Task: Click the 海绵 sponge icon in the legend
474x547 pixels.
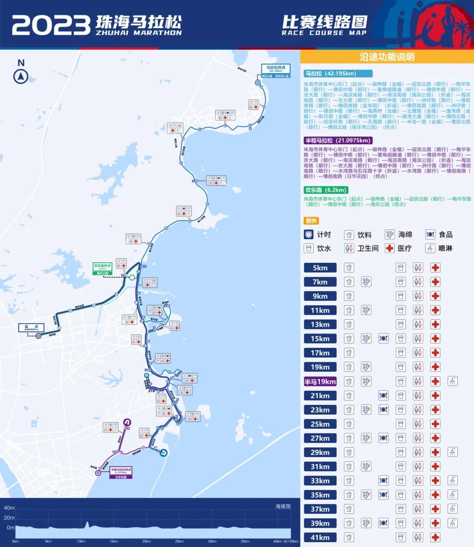Action: (389, 235)
